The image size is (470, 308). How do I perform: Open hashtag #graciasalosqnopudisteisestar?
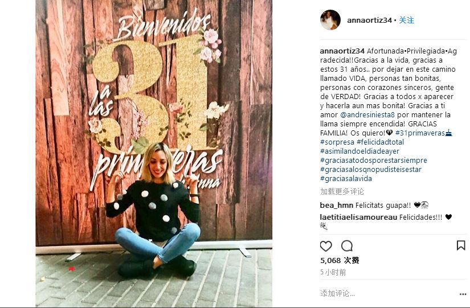[371, 169]
